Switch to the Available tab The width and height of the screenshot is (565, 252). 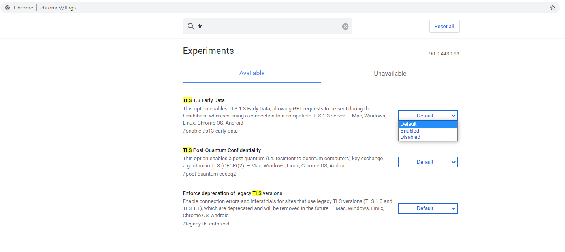[x=252, y=73]
